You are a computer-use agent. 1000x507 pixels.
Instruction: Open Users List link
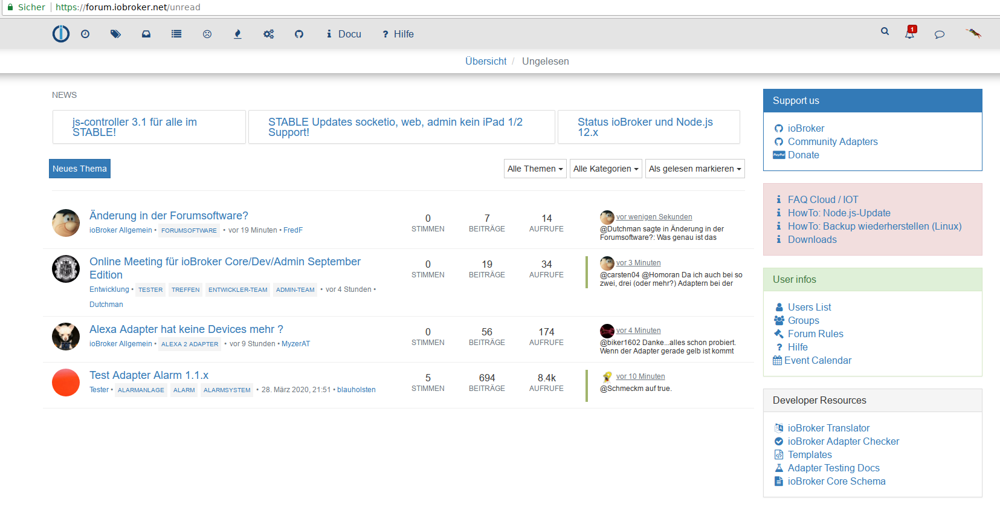(810, 307)
